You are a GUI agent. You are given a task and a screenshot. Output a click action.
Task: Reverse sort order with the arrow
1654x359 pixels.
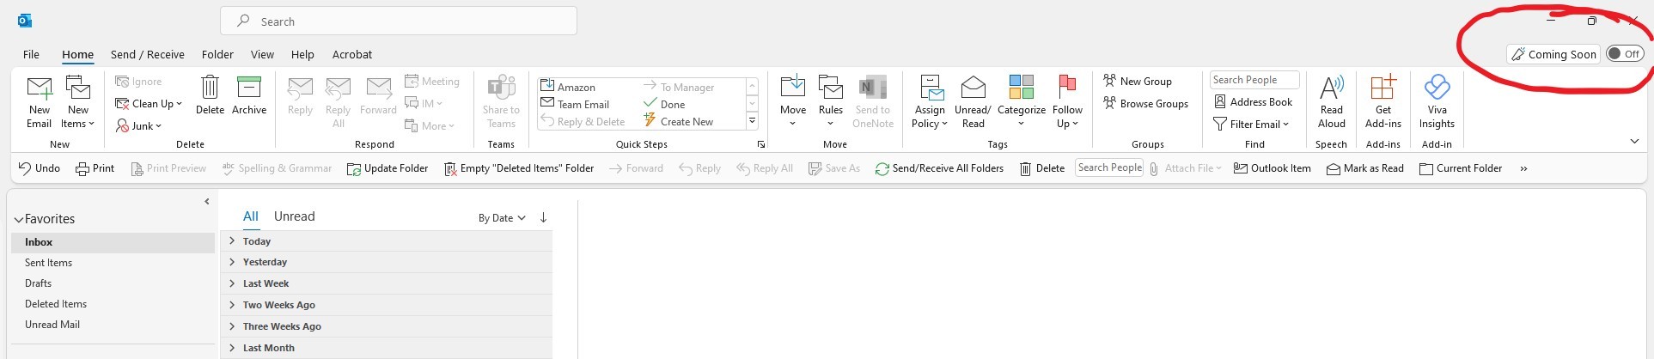click(x=543, y=217)
